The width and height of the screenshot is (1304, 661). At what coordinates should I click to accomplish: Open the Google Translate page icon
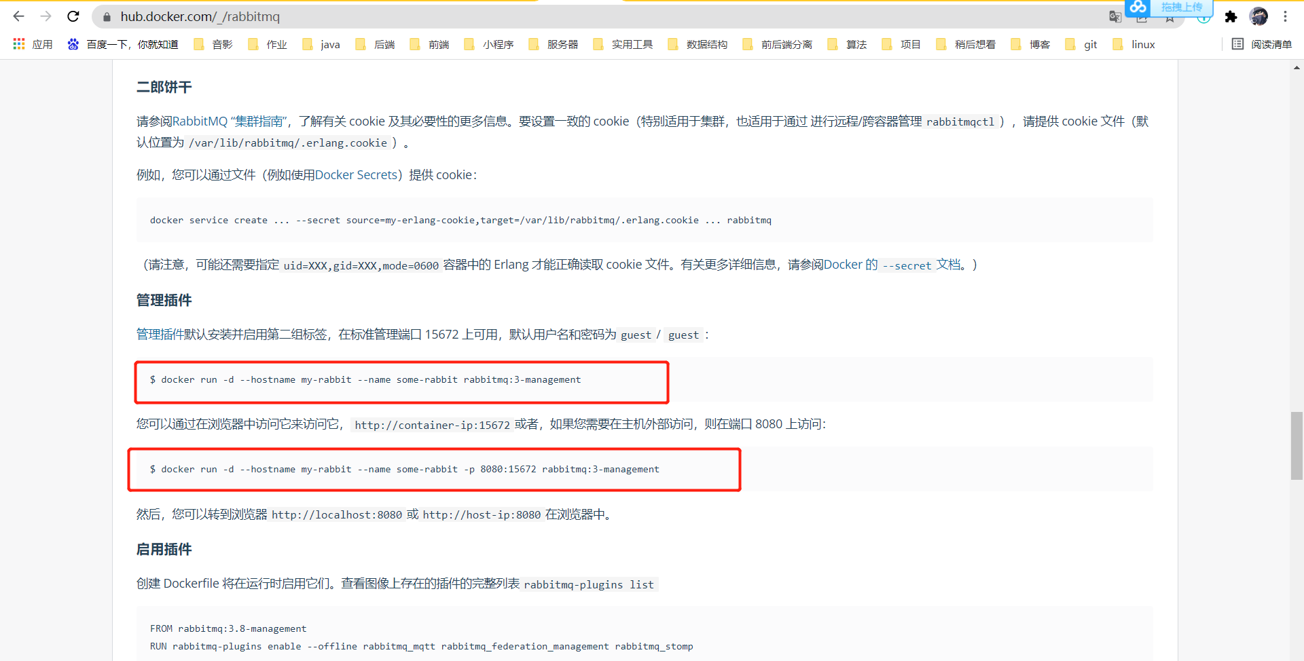[1115, 17]
